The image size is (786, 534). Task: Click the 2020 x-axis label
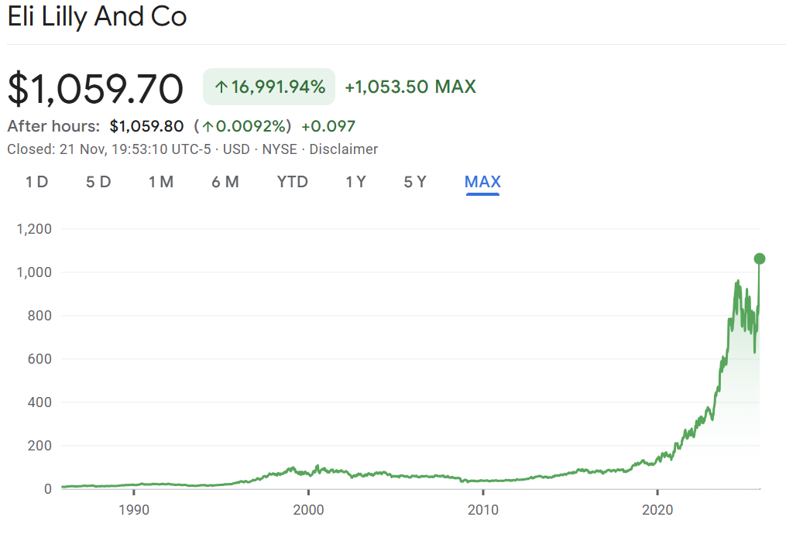657,511
